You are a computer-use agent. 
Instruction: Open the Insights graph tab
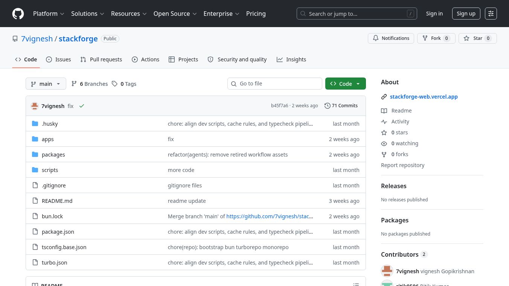click(x=291, y=59)
